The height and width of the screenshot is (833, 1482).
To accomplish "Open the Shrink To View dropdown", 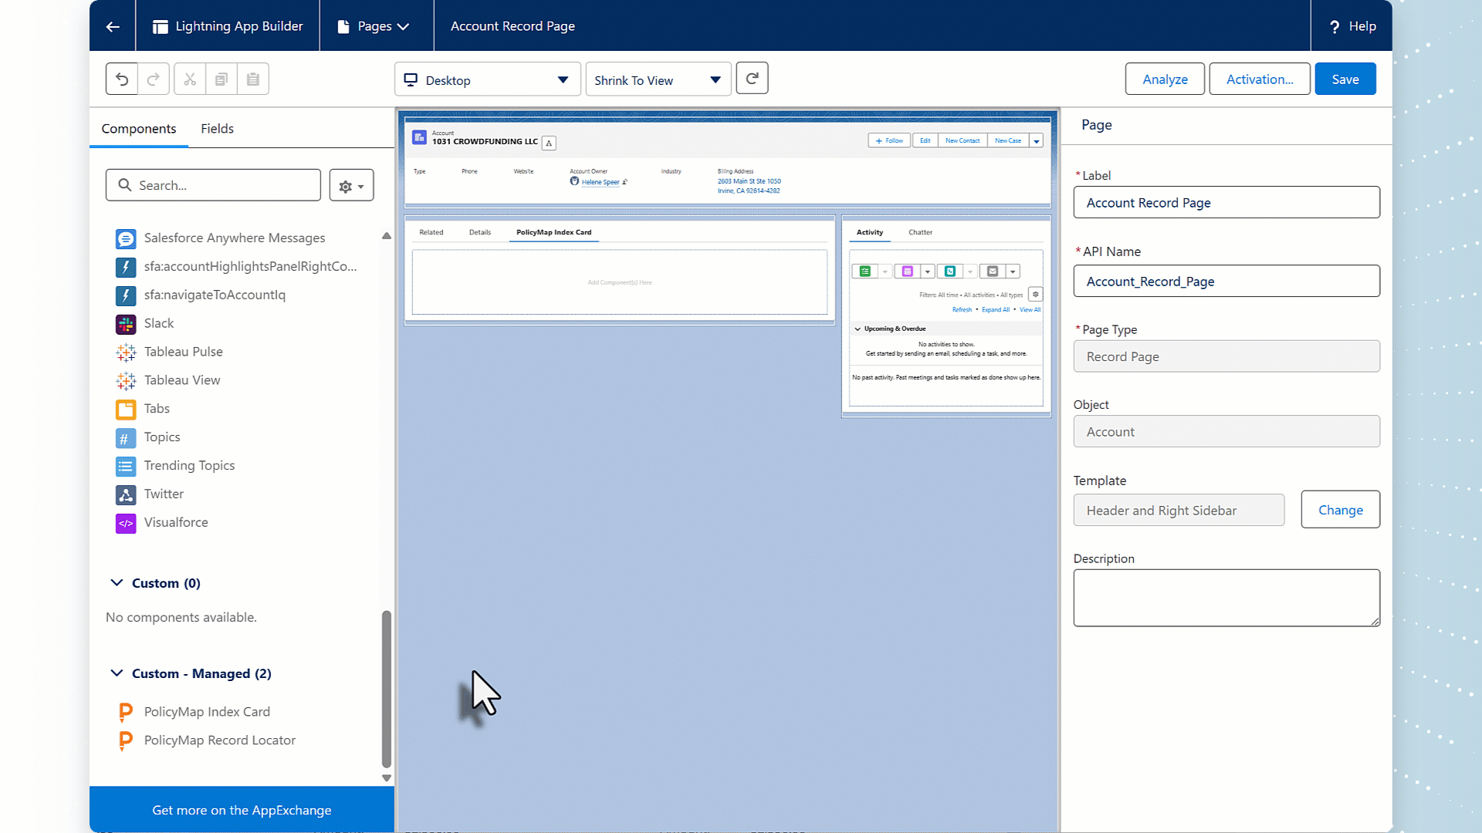I will (658, 80).
